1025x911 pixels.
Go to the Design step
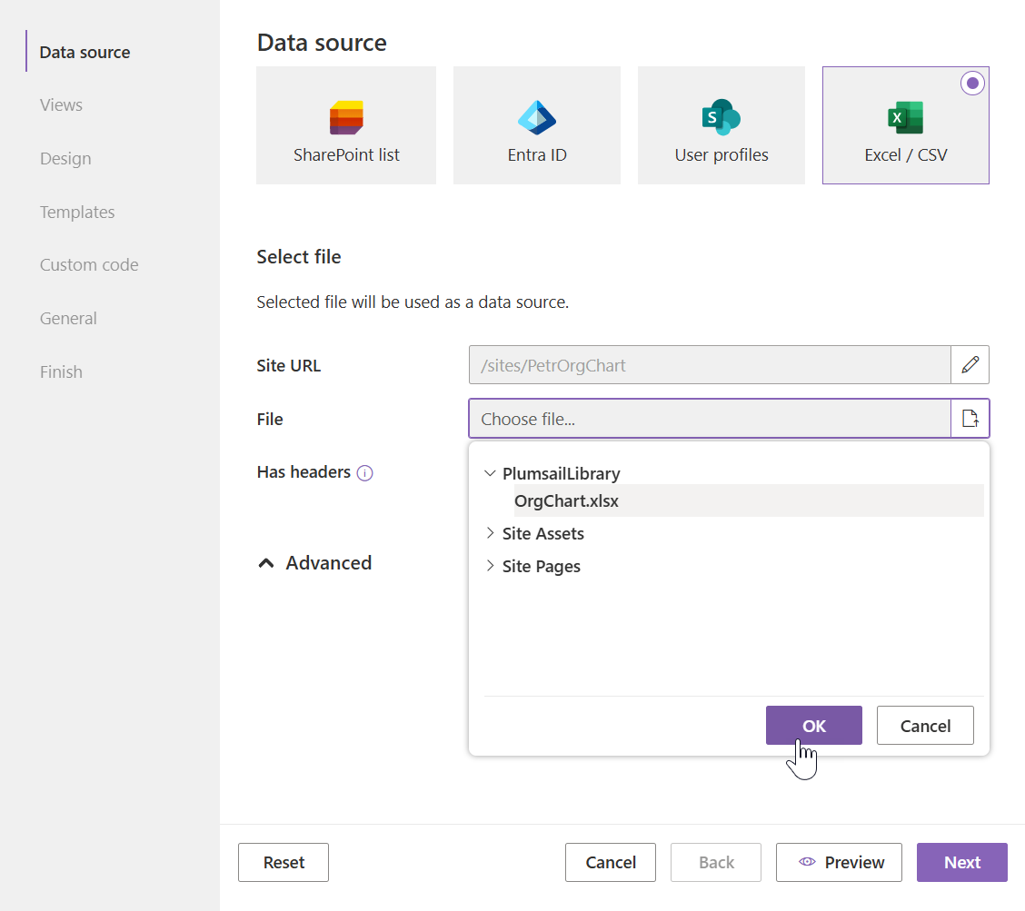pos(65,158)
